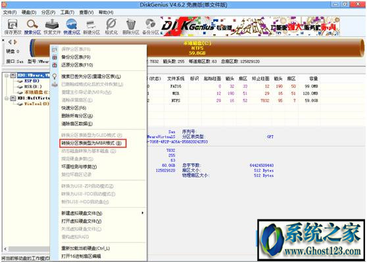Open the 工具(T) menu
This screenshot has height=263, width=367.
[x=67, y=12]
